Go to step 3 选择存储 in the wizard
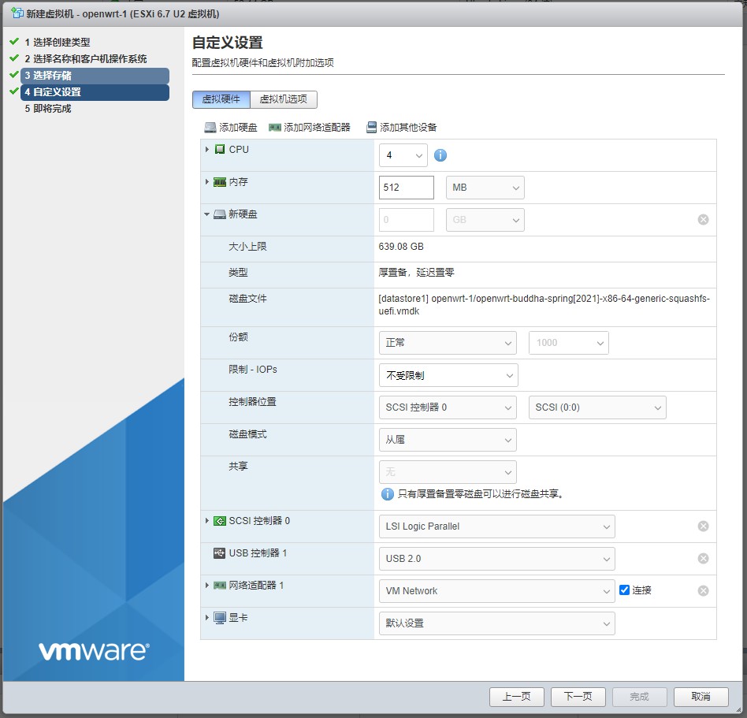Image resolution: width=747 pixels, height=718 pixels. click(95, 76)
